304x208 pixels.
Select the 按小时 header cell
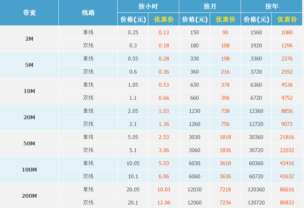pyautogui.click(x=148, y=6)
